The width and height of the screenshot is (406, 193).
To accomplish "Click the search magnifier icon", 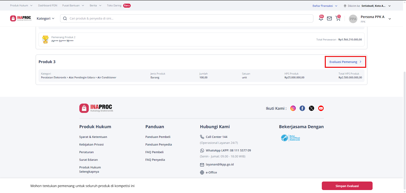I will click(65, 19).
